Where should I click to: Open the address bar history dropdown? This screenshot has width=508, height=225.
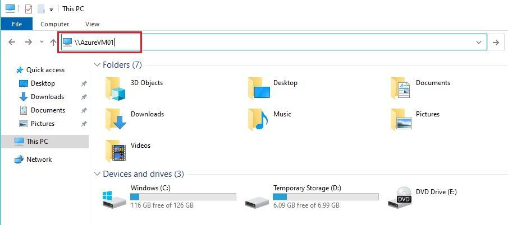coord(478,43)
